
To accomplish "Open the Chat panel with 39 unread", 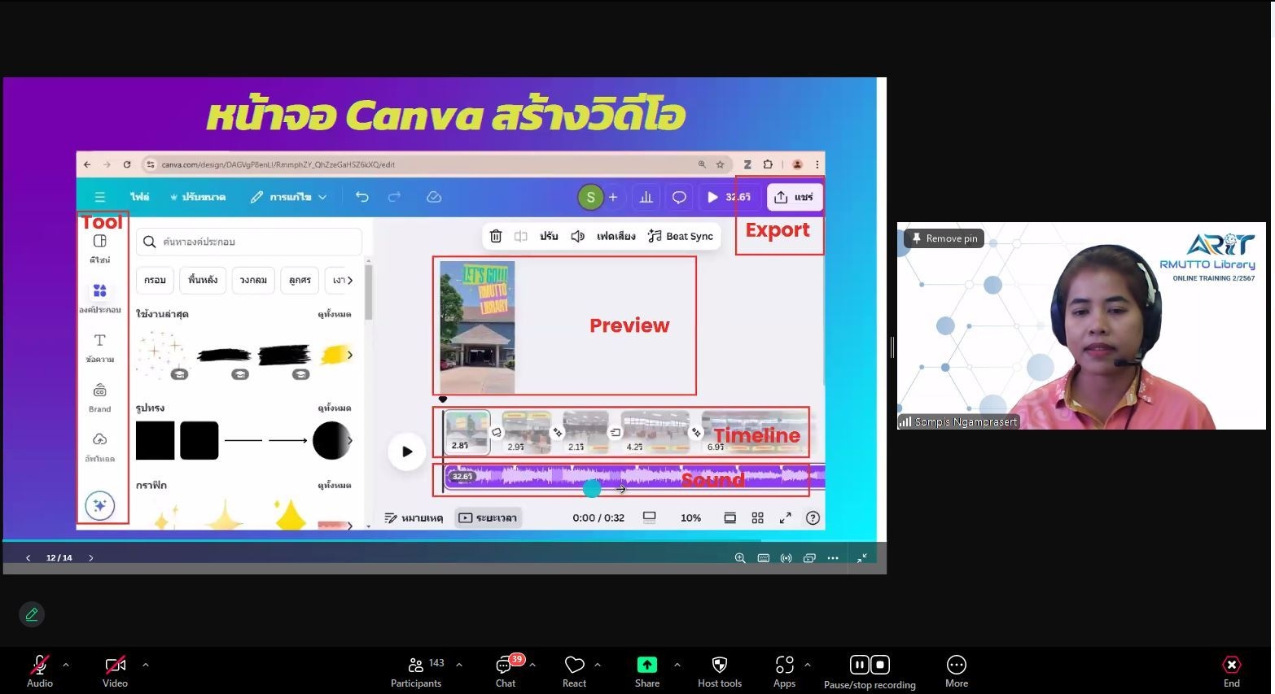I will (x=506, y=672).
